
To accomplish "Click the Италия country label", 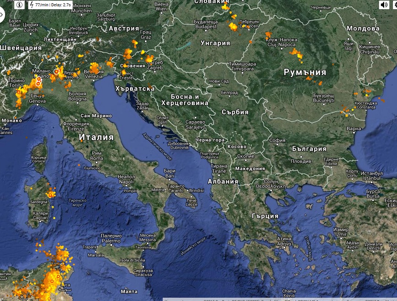I will pyautogui.click(x=96, y=137).
